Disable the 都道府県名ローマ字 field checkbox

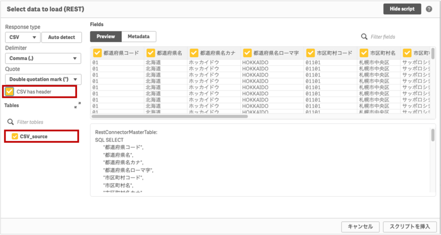[247, 53]
